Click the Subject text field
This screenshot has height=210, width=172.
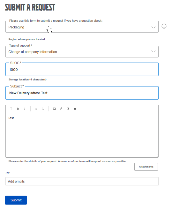[82, 93]
